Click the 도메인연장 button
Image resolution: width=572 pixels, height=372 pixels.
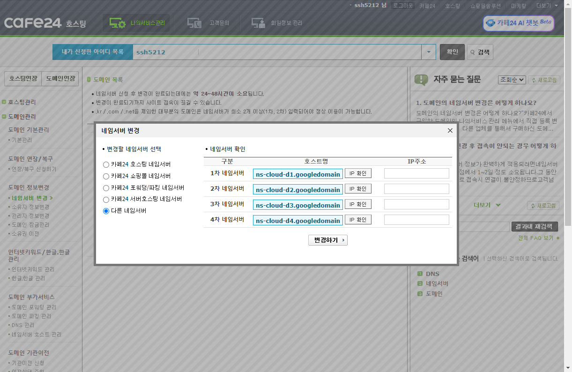click(60, 79)
